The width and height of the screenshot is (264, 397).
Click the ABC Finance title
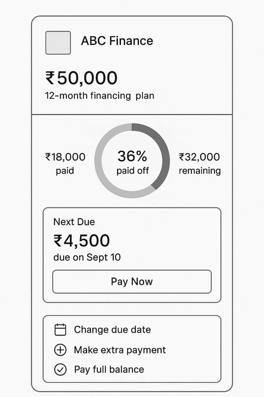click(117, 41)
